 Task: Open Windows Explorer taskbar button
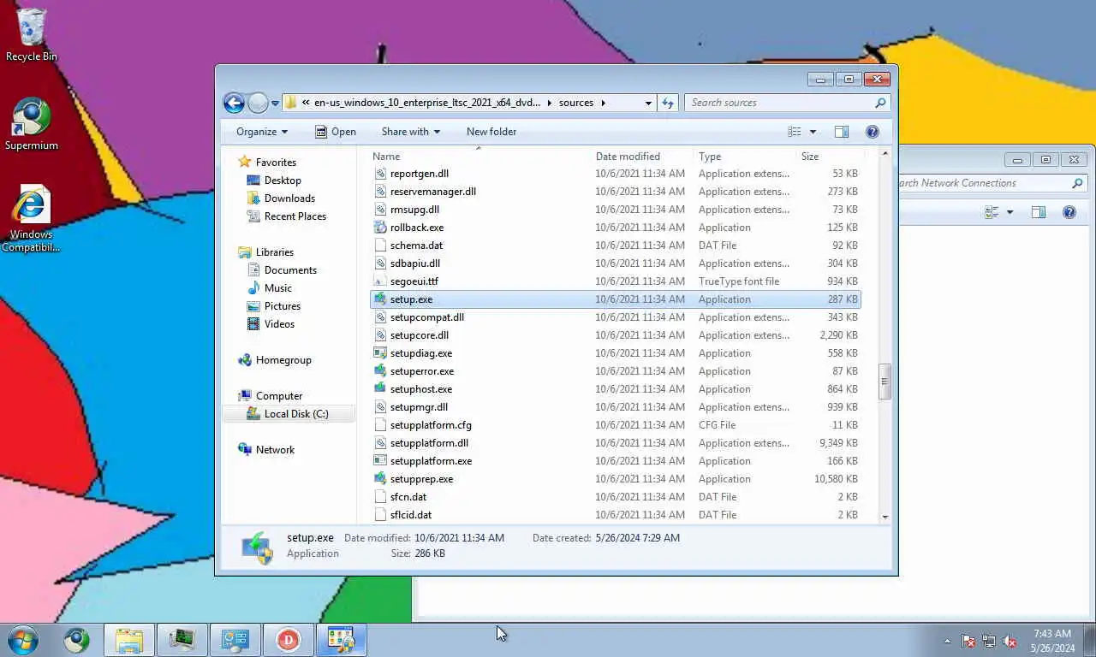coord(129,640)
